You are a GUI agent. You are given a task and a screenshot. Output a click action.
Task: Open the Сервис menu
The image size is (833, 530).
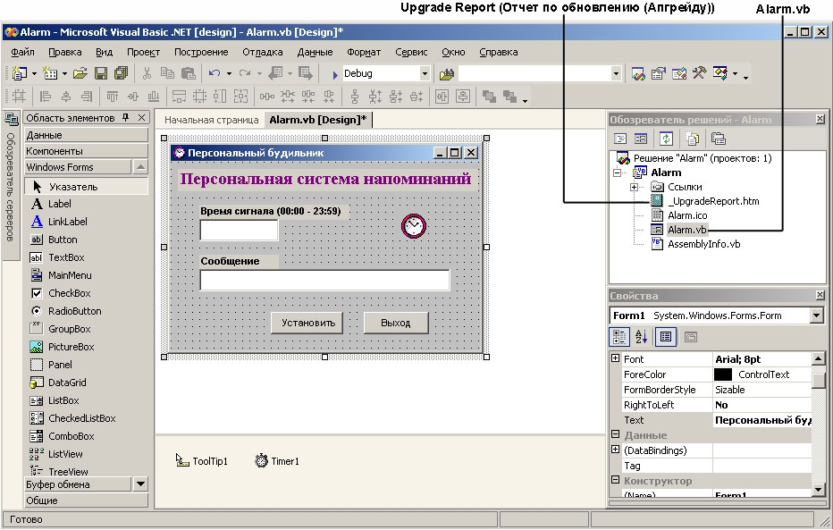point(411,52)
